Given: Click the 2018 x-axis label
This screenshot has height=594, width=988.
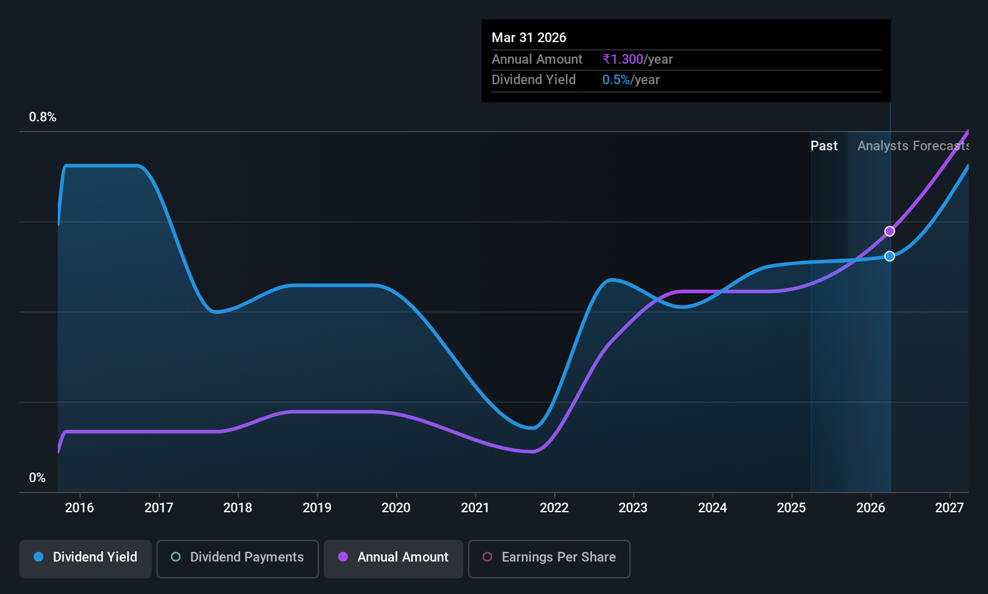Looking at the screenshot, I should click(238, 508).
